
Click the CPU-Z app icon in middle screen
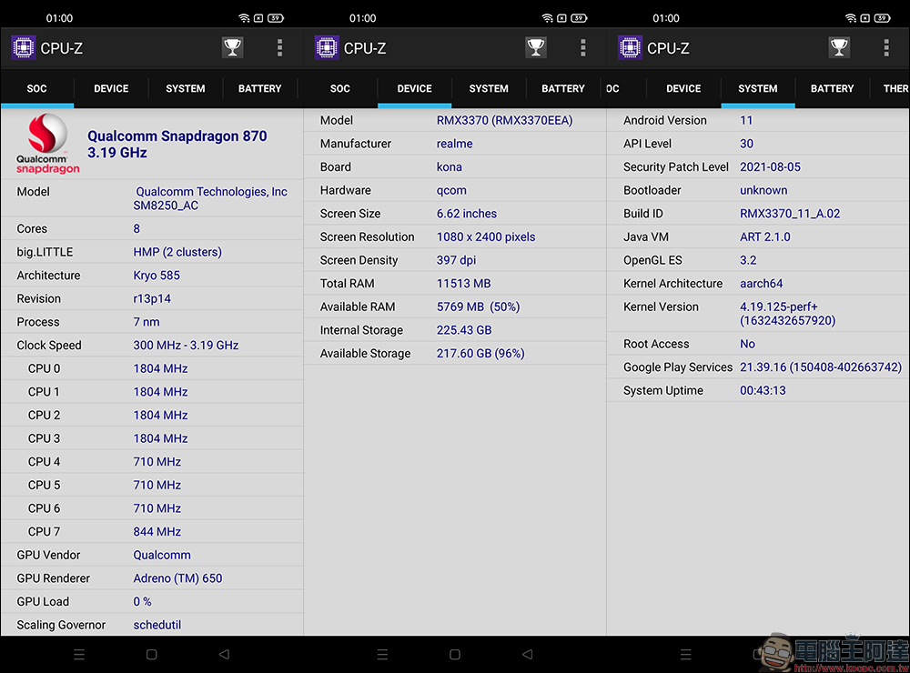(x=327, y=47)
